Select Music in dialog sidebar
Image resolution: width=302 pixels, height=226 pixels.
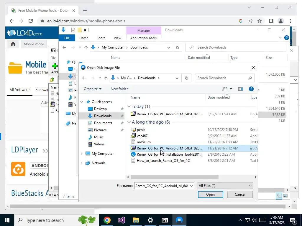99,137
